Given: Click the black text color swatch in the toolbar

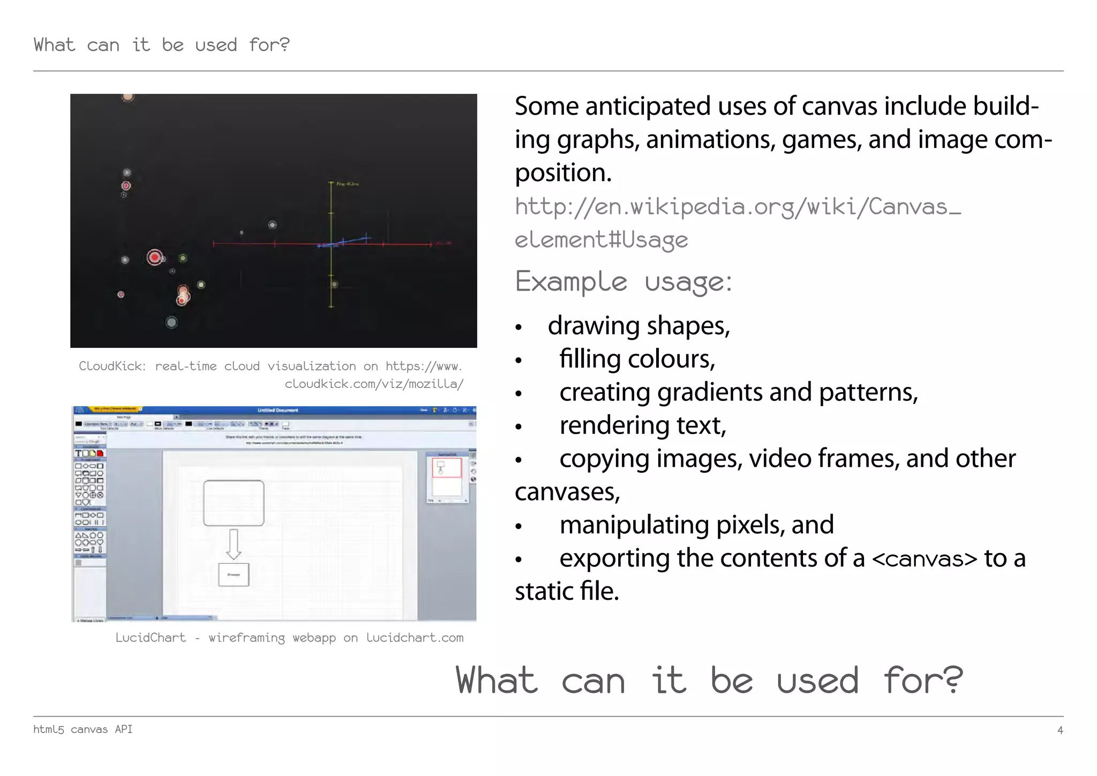Looking at the screenshot, I should coord(79,424).
